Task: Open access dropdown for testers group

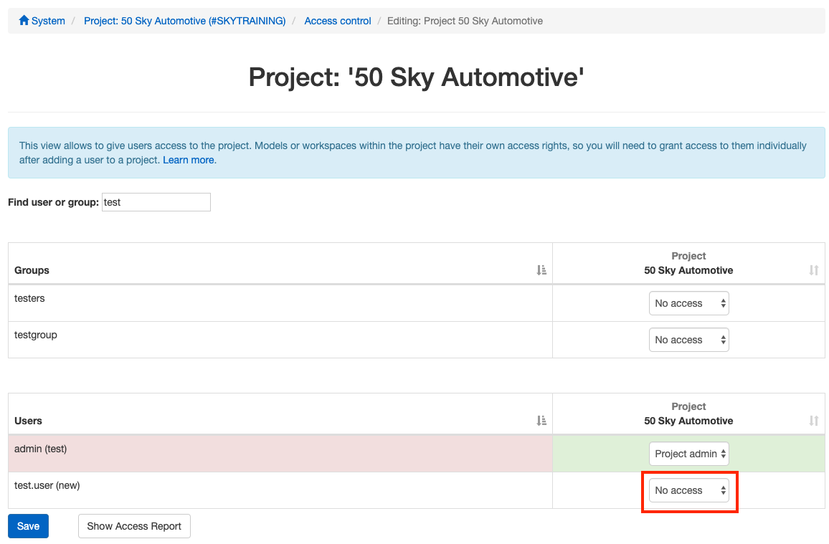Action: click(x=688, y=303)
